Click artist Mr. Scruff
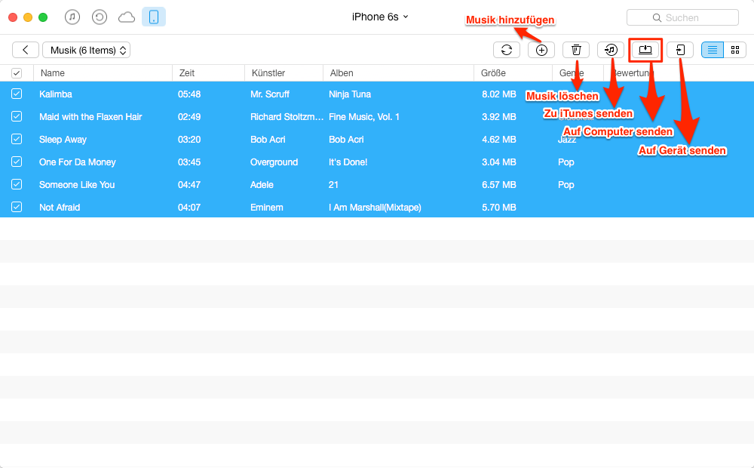The image size is (754, 468). click(270, 94)
